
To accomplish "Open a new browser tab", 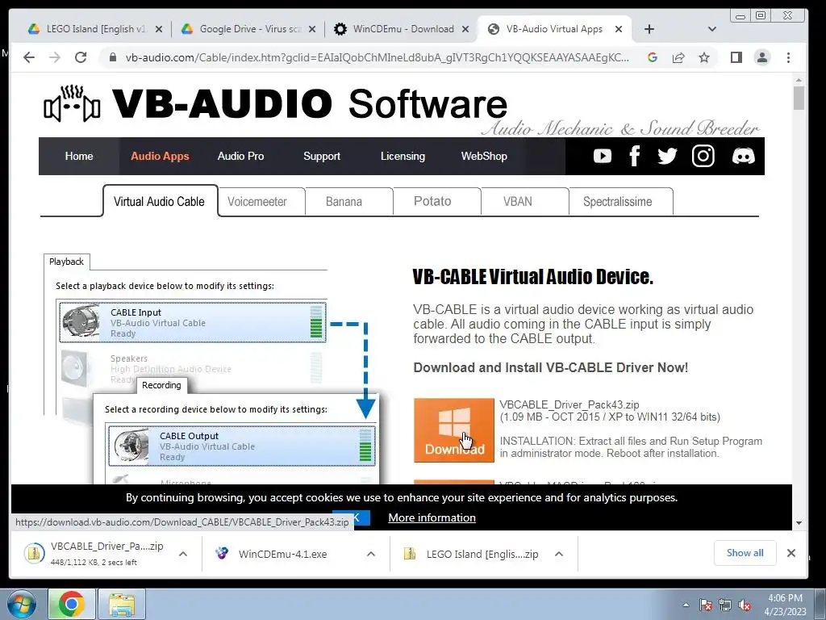I will coord(649,29).
